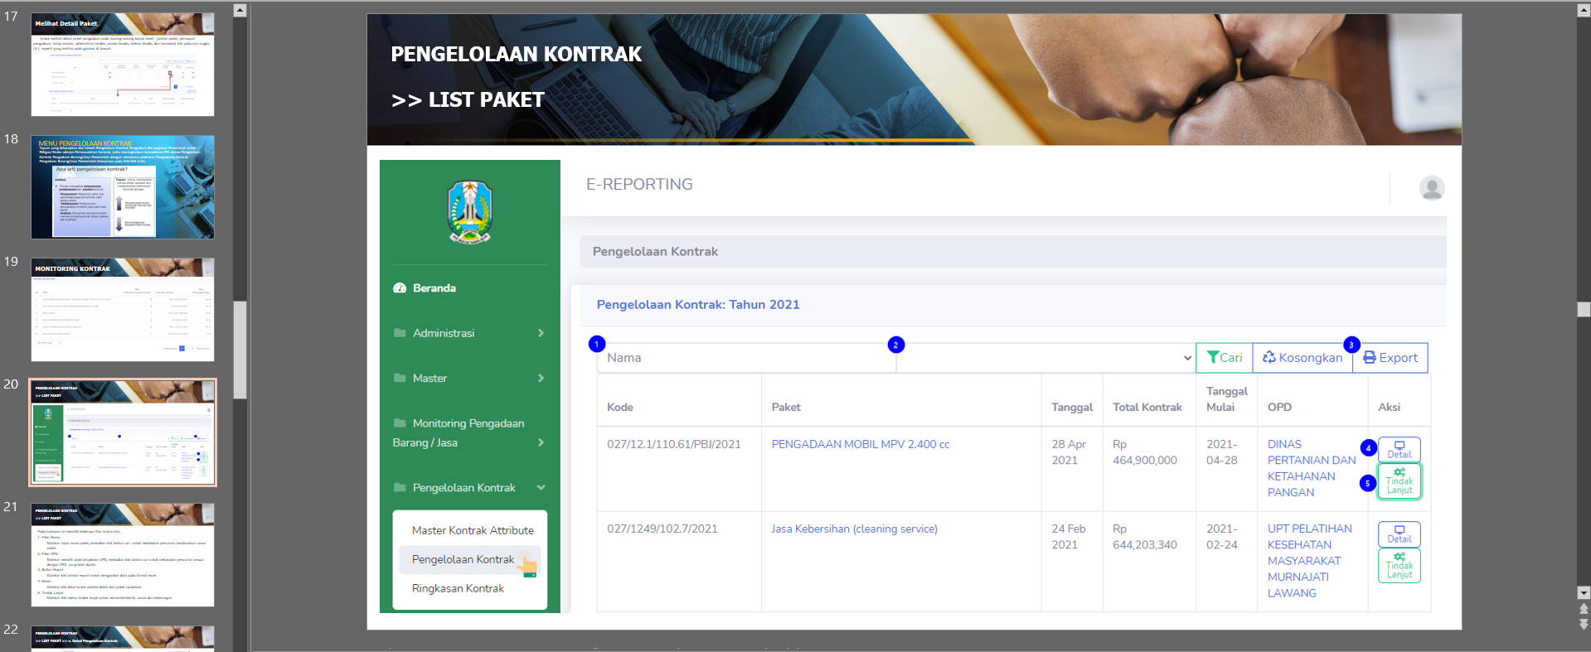Click UPT PELATIHAN KESEHATAN MASYARAKAT link
1591x652 pixels.
click(1310, 561)
